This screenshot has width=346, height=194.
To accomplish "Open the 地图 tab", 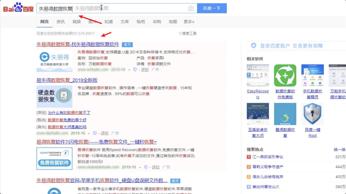I will tap(173, 22).
